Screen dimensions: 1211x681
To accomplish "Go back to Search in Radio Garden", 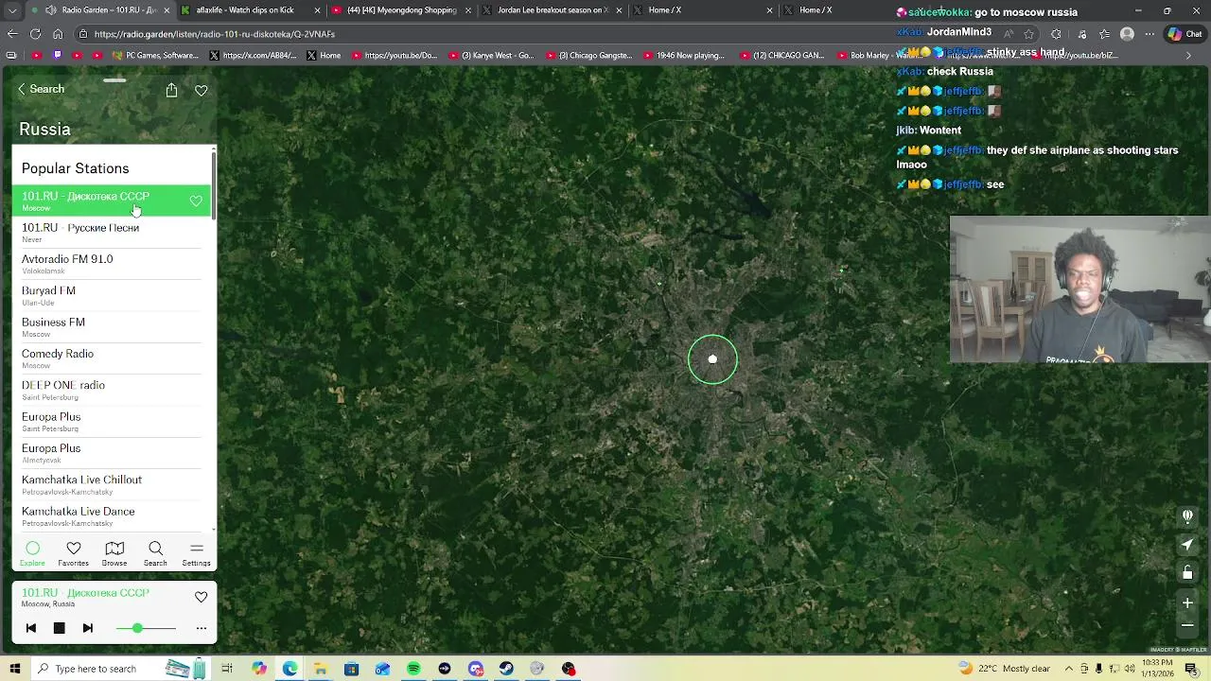I will click(41, 89).
